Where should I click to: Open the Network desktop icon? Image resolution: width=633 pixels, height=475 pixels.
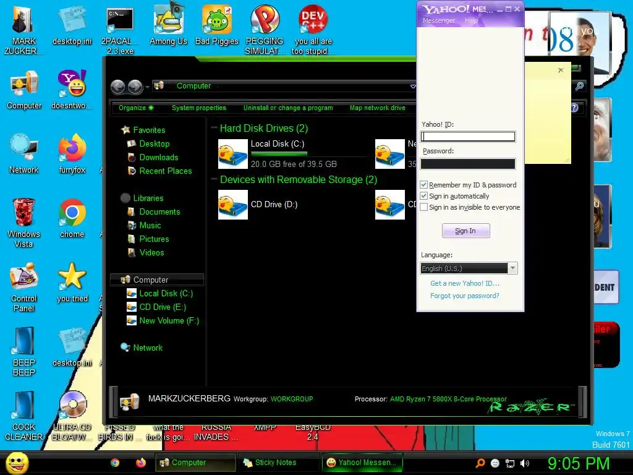click(x=24, y=153)
